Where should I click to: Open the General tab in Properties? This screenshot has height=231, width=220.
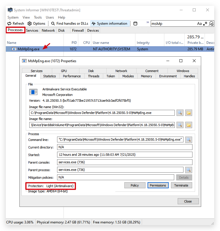[31, 76]
